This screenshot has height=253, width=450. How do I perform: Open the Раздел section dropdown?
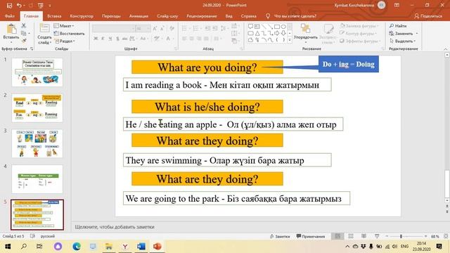65,41
